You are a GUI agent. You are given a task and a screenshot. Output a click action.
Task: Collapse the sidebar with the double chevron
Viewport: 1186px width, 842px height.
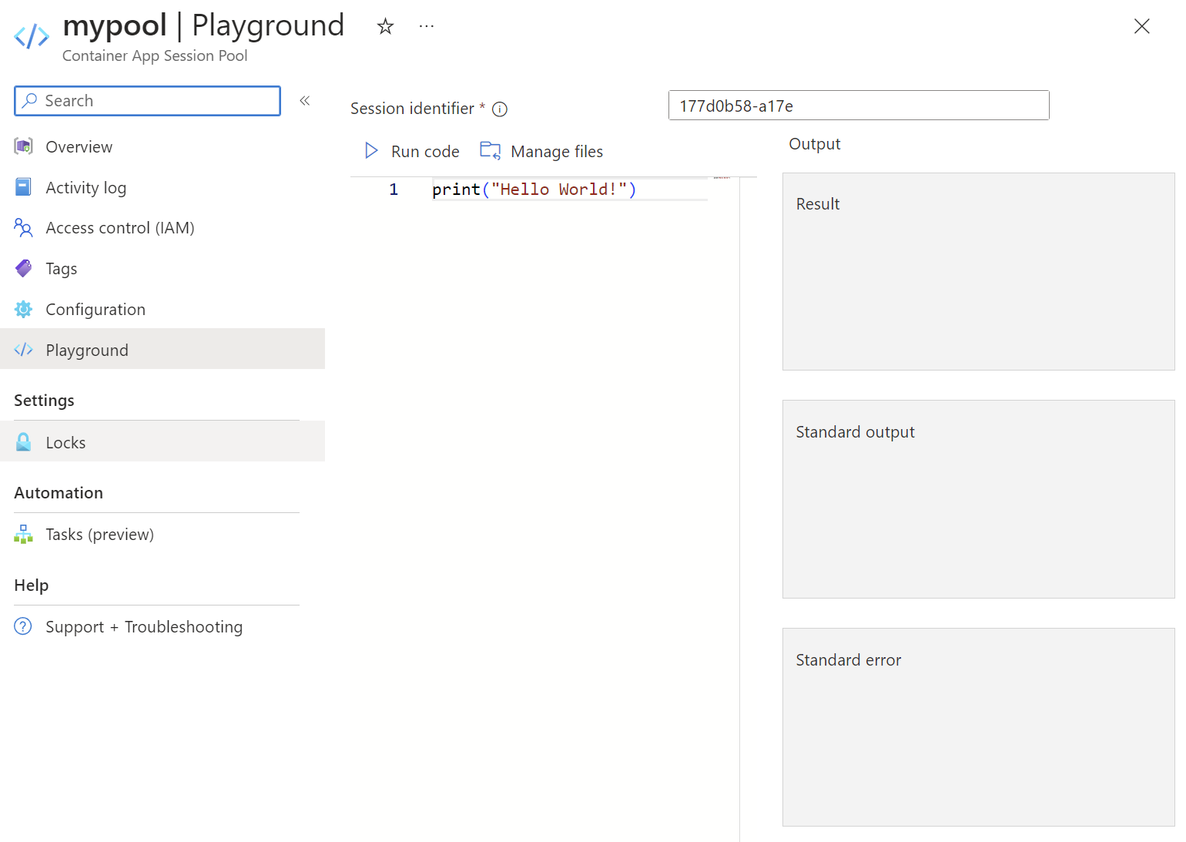(x=305, y=101)
